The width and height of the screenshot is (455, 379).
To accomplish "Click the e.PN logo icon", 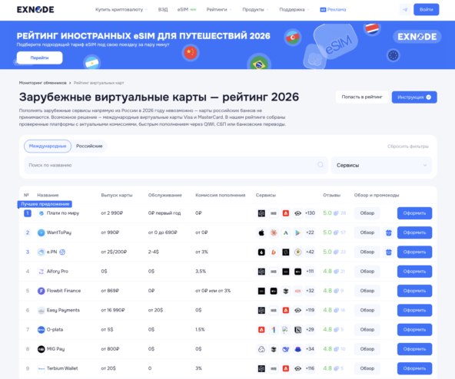I will coord(42,252).
